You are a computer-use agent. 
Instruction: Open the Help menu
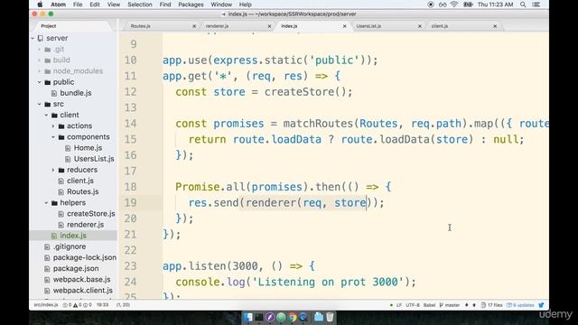pyautogui.click(x=245, y=5)
